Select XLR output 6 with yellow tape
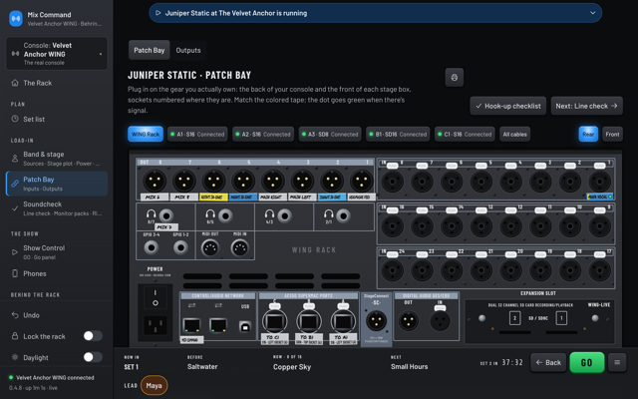 [x=214, y=181]
